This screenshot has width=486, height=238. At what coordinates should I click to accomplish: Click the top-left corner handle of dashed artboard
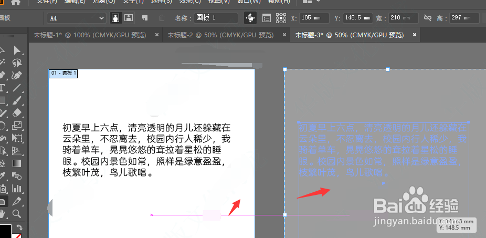285,69
